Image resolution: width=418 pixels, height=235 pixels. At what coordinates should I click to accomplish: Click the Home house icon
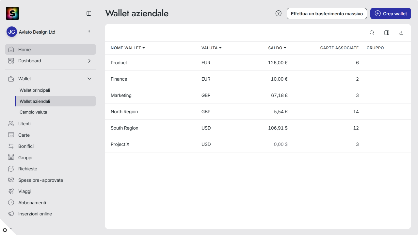(x=11, y=50)
